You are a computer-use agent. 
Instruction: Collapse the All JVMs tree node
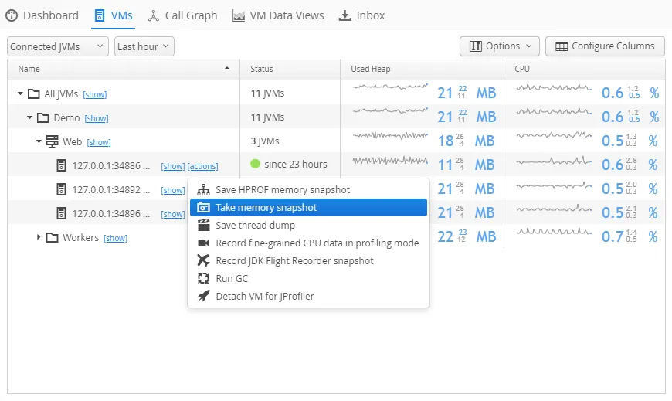20,93
